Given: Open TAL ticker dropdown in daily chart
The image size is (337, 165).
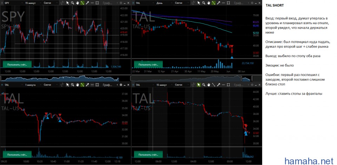Looking at the screenshot, I should 145,3.
